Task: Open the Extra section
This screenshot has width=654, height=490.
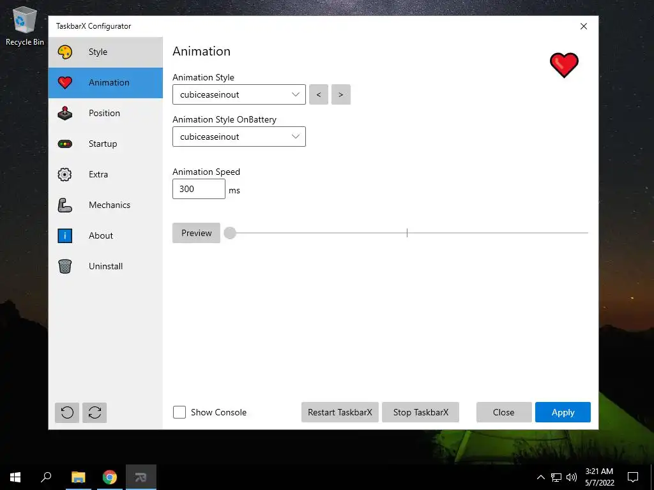Action: click(105, 175)
